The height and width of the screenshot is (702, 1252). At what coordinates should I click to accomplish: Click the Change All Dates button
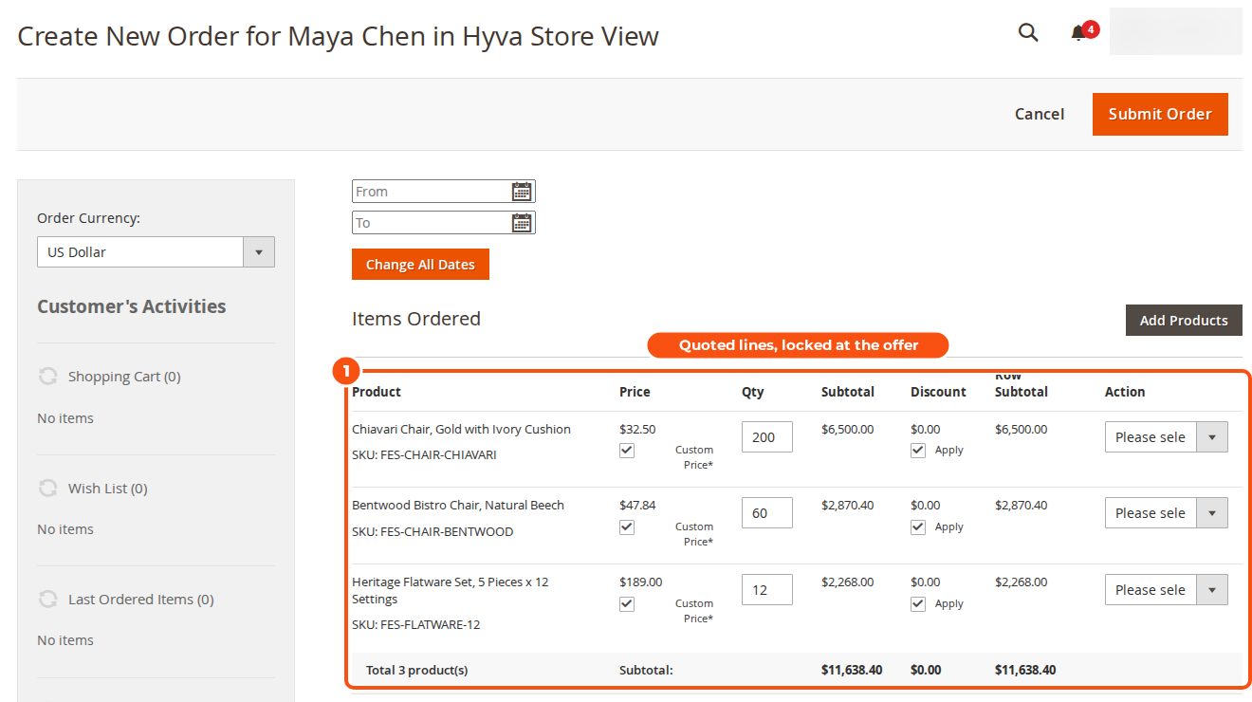pos(420,265)
